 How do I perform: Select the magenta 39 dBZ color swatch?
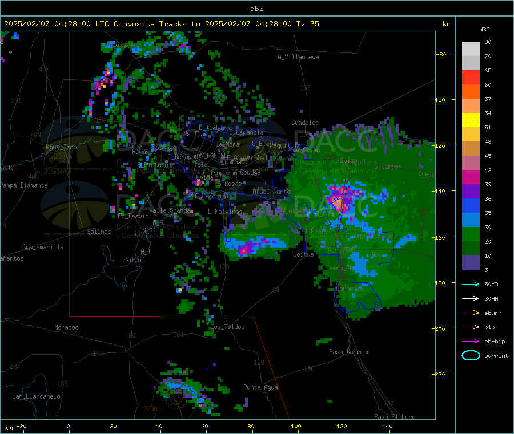click(471, 177)
